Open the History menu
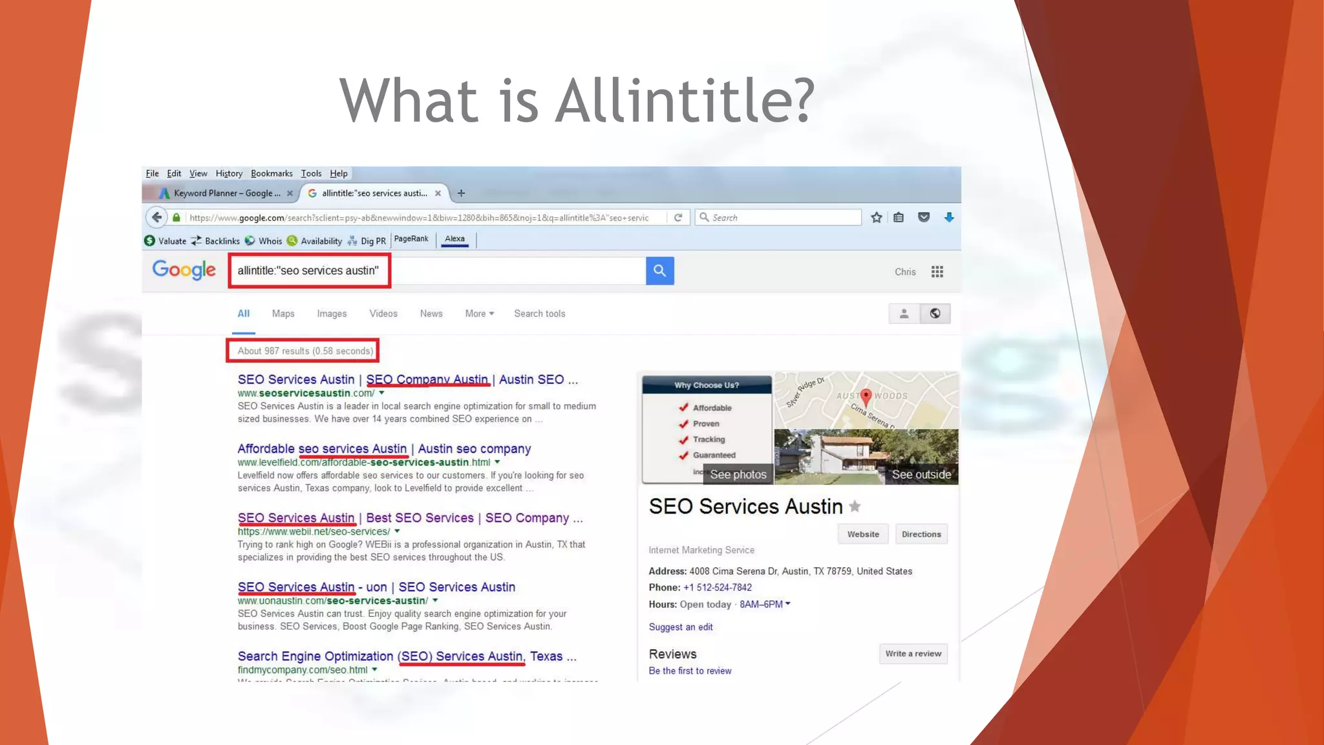This screenshot has width=1324, height=745. 229,173
